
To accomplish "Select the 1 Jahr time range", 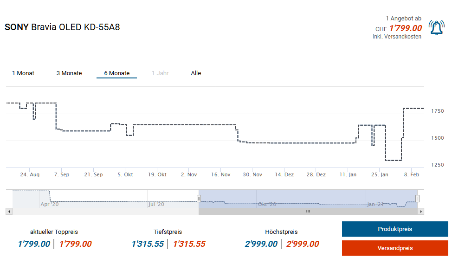I will tap(160, 73).
